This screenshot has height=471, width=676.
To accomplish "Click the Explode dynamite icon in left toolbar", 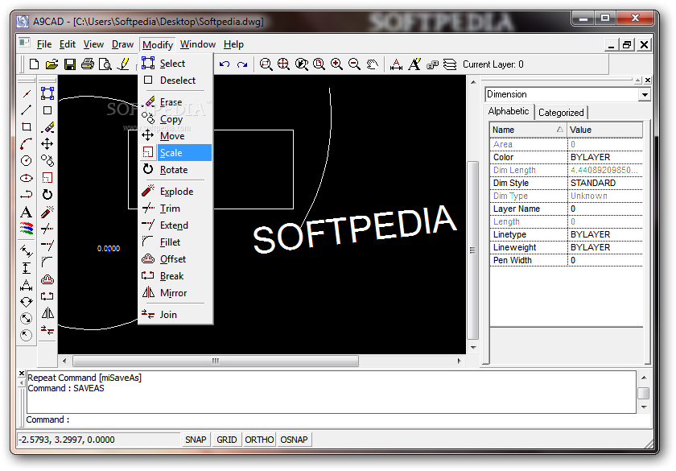I will click(x=47, y=212).
